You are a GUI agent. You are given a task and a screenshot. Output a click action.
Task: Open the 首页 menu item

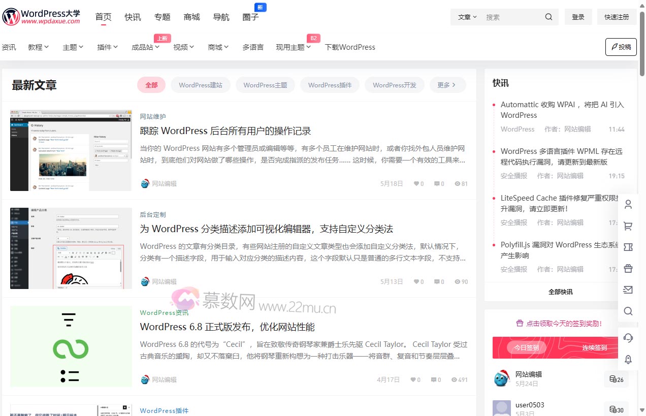click(x=103, y=16)
